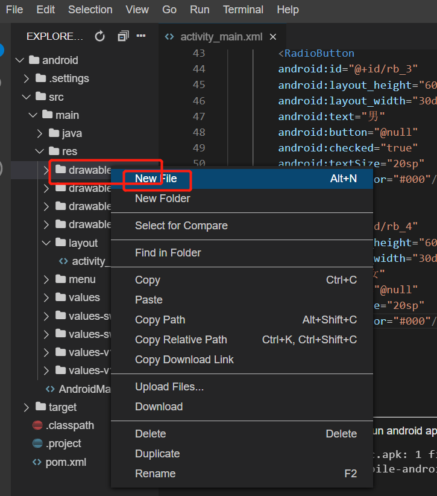
Task: Switch to the activity_main.xml editor tab
Action: tap(221, 37)
